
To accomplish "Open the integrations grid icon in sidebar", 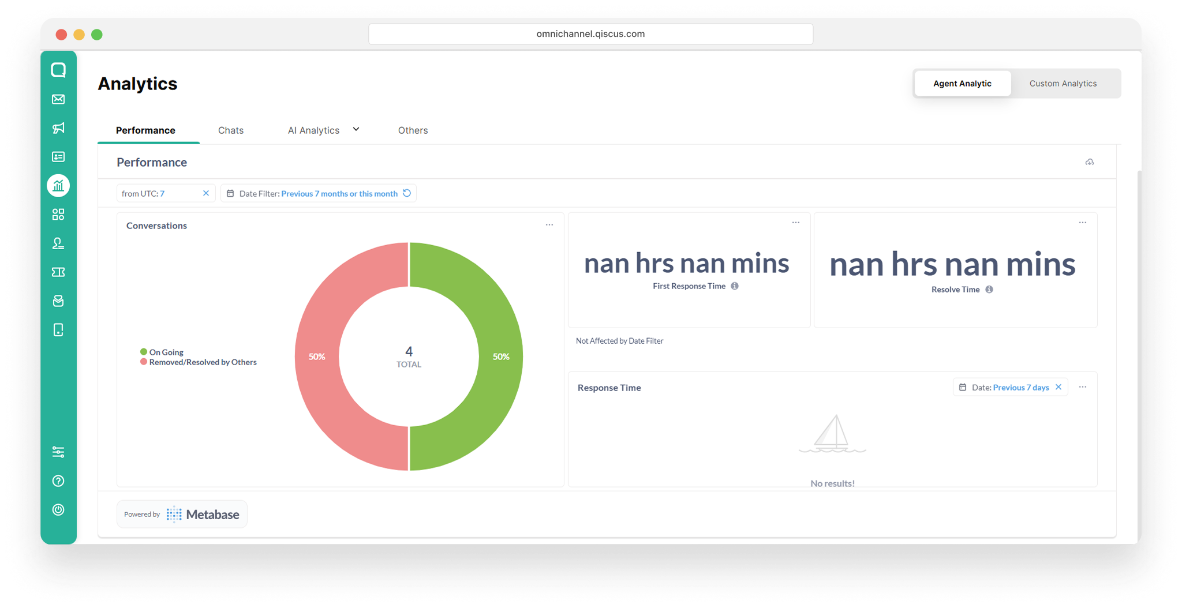I will [58, 215].
